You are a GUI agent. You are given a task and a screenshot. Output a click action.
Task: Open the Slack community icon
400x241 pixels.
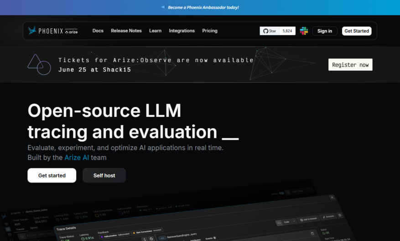(x=304, y=31)
